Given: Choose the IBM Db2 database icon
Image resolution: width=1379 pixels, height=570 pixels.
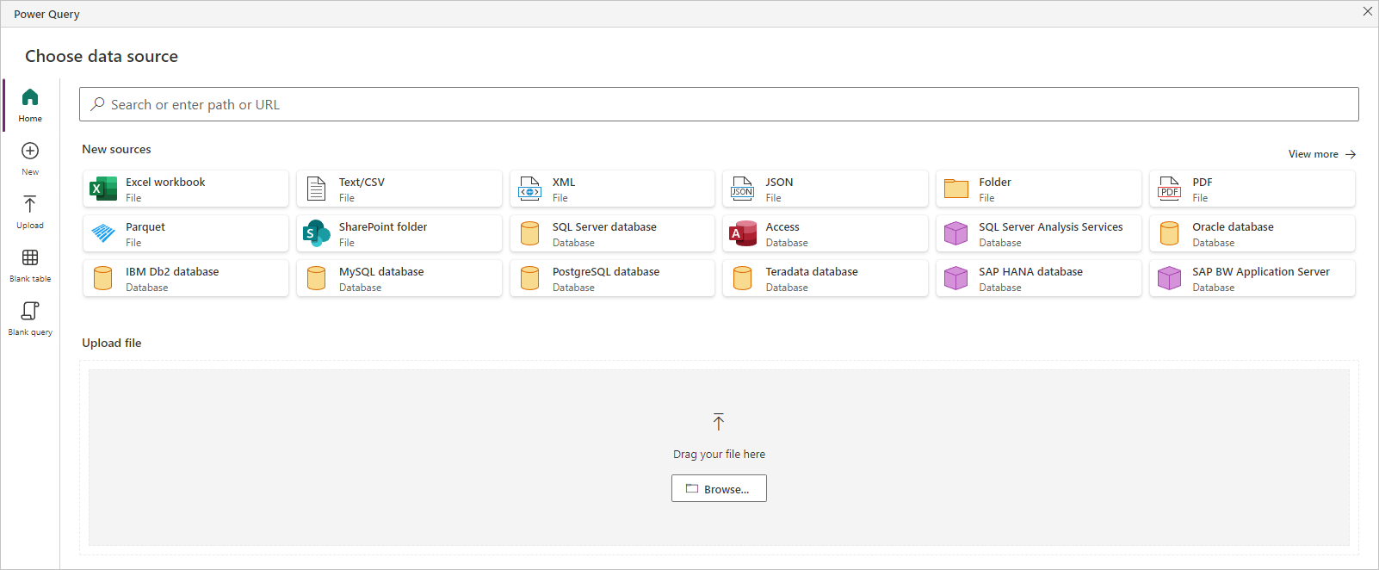Looking at the screenshot, I should click(x=103, y=278).
